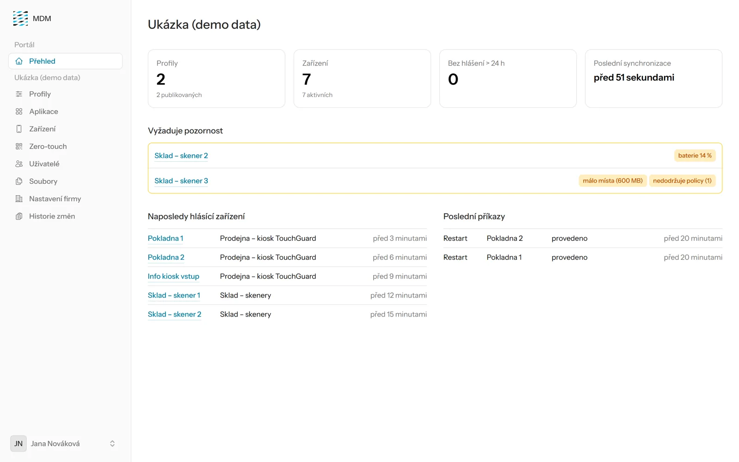Click the Aplikace grid icon
Viewport: 739px width, 462px height.
pos(19,111)
